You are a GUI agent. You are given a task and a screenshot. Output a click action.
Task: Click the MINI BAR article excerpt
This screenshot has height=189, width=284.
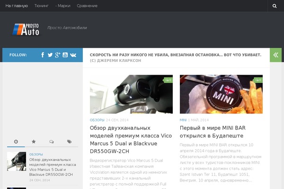(221, 163)
